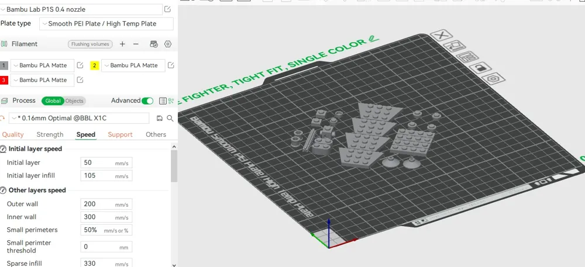Click the Initial layer speed field
Image resolution: width=585 pixels, height=267 pixels.
[x=106, y=163]
